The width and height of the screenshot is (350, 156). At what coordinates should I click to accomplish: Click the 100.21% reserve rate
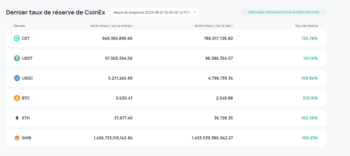click(x=310, y=138)
